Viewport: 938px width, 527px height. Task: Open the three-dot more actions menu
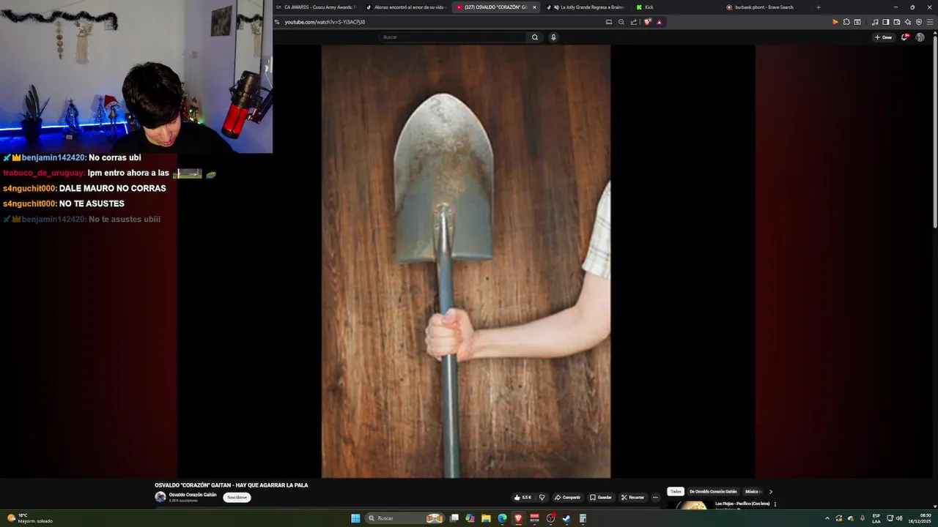[655, 497]
